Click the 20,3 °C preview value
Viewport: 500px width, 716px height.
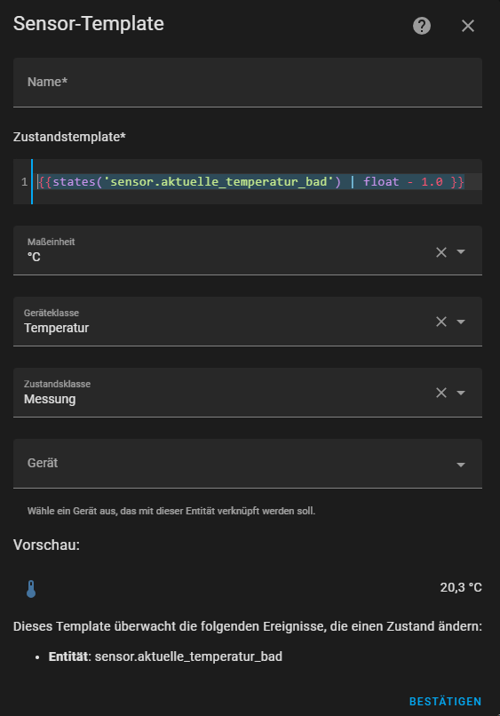coord(461,587)
